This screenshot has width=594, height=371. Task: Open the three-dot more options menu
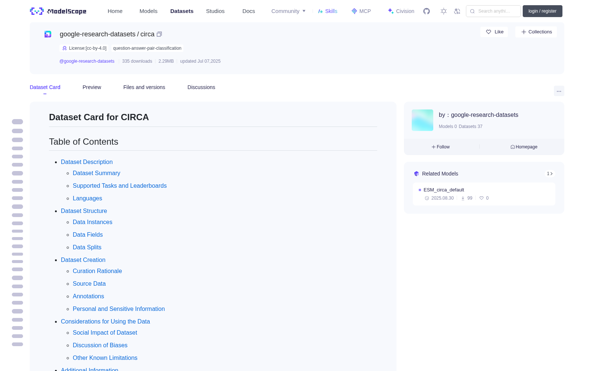tap(559, 91)
